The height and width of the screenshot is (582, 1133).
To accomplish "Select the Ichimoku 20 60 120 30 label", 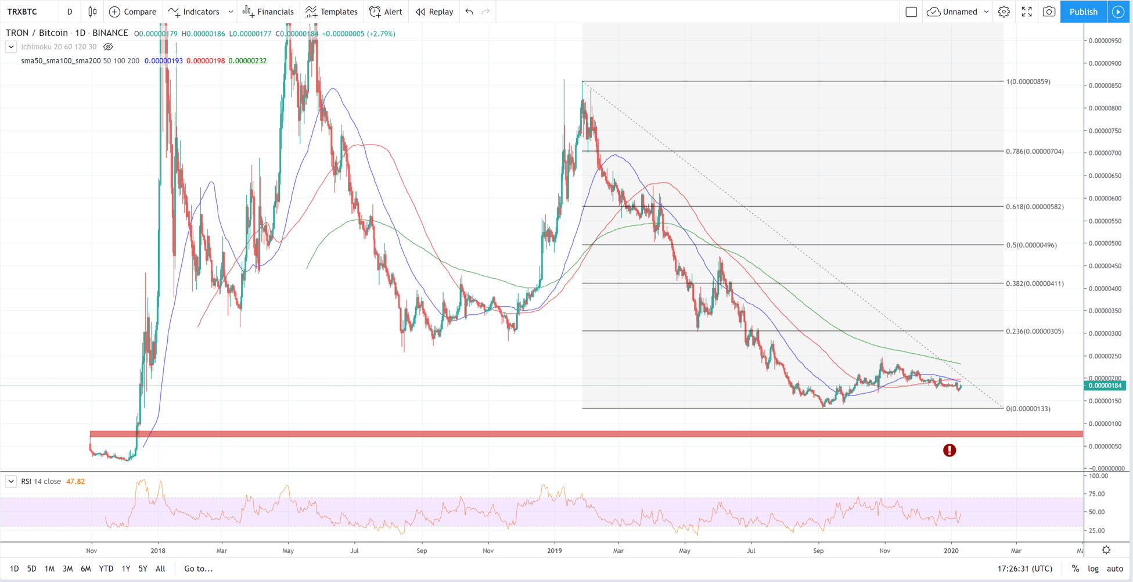I will tap(59, 46).
